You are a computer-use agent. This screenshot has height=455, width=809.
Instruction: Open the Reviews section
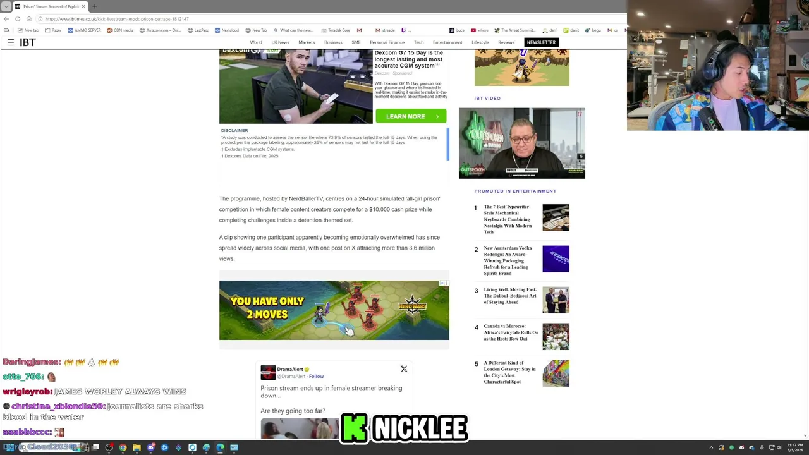click(506, 42)
